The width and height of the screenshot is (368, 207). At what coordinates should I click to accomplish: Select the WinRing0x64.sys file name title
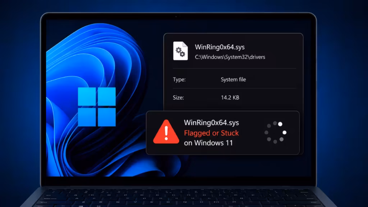pos(220,47)
